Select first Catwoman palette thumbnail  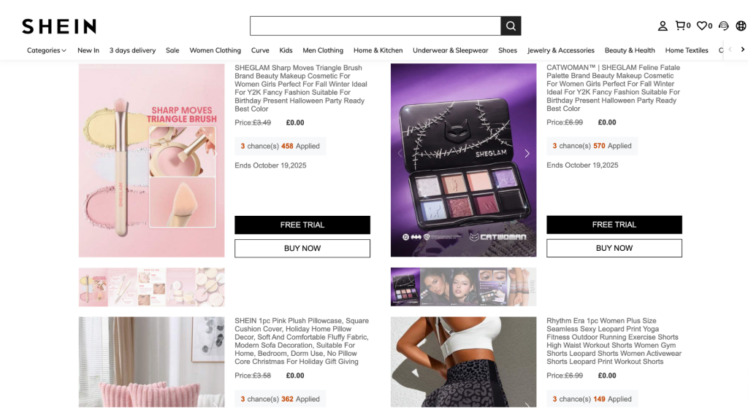405,287
